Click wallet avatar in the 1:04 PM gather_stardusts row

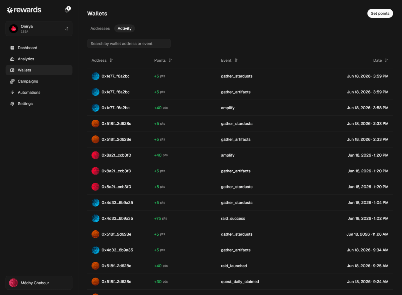[x=95, y=203]
